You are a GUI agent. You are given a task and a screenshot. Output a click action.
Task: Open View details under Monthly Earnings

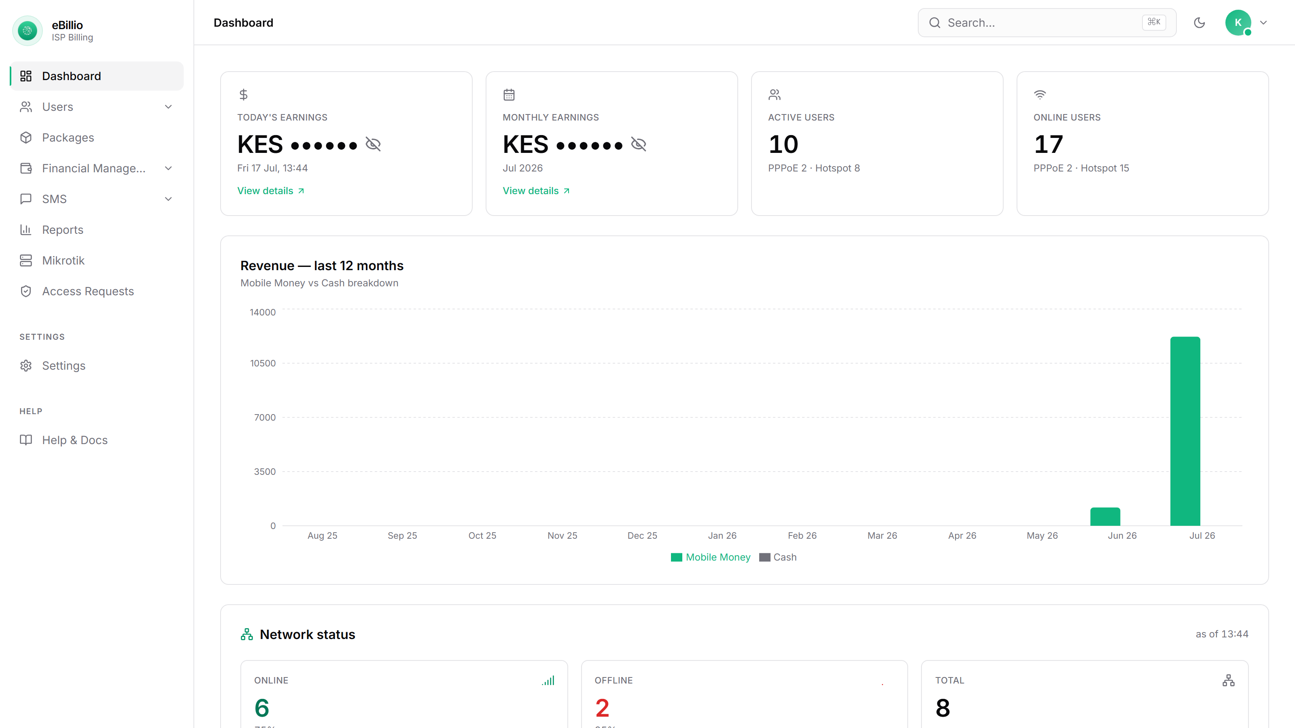coord(536,191)
